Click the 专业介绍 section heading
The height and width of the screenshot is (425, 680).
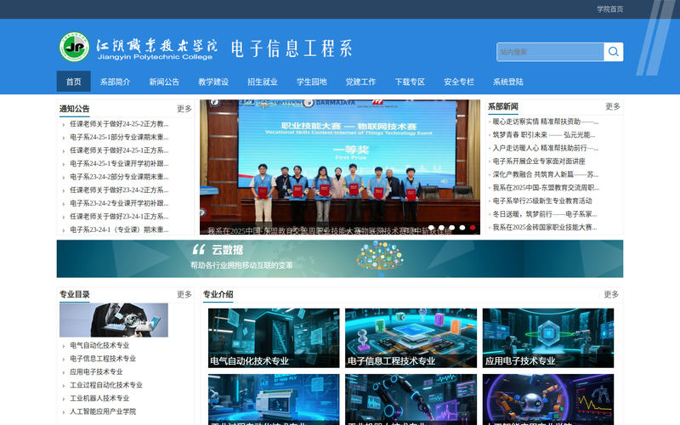[218, 294]
